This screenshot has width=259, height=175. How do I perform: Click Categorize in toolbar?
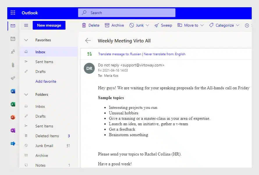(221, 25)
